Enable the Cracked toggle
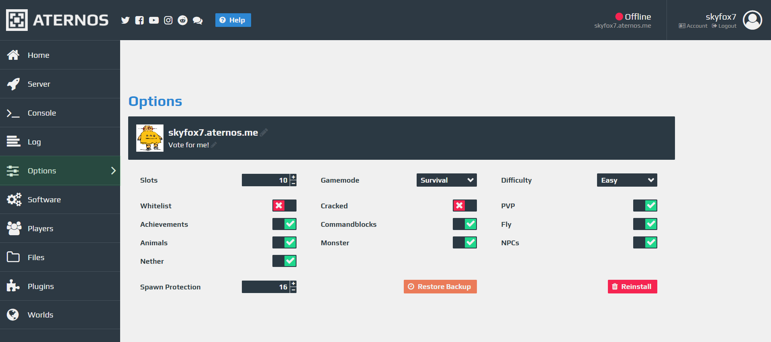 465,206
